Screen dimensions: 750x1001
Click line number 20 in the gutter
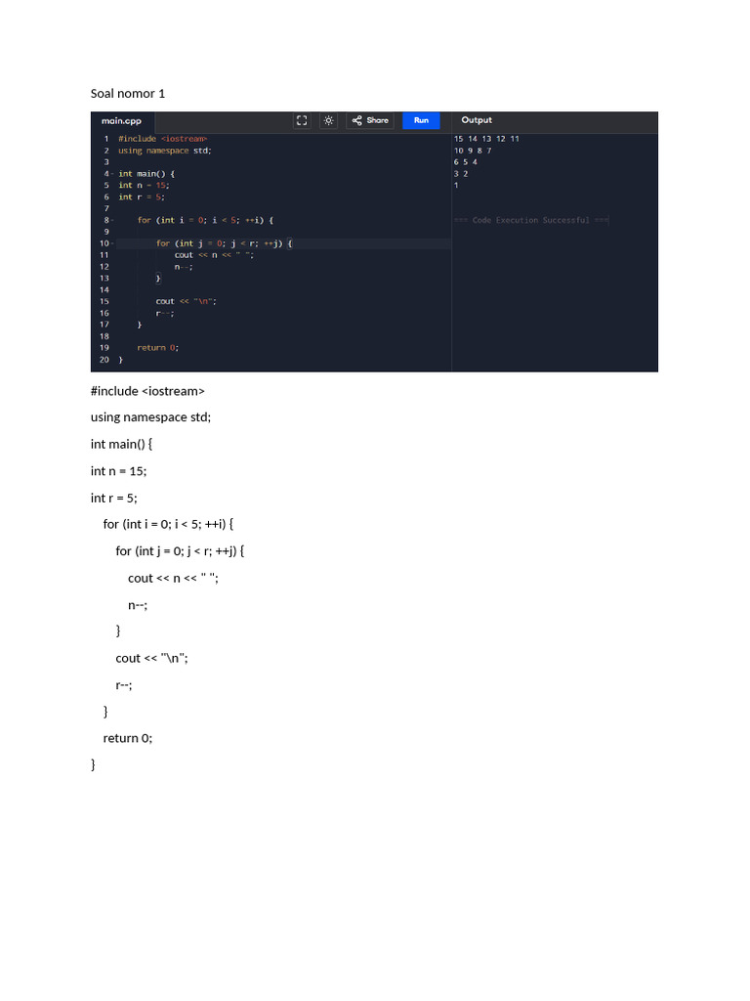point(104,360)
